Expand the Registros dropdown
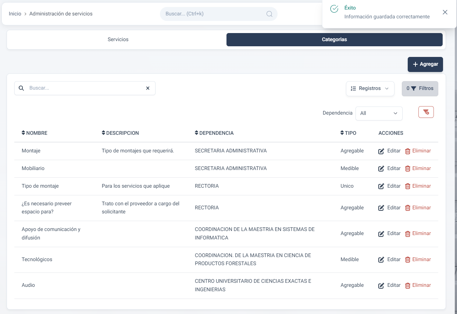 point(370,89)
